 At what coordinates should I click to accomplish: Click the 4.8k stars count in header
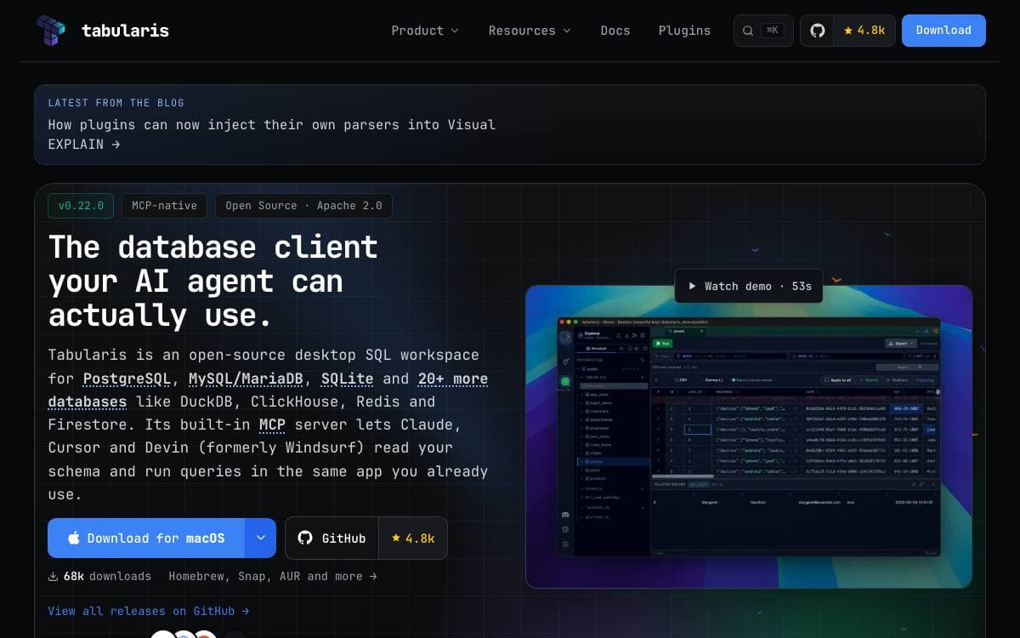pos(864,31)
